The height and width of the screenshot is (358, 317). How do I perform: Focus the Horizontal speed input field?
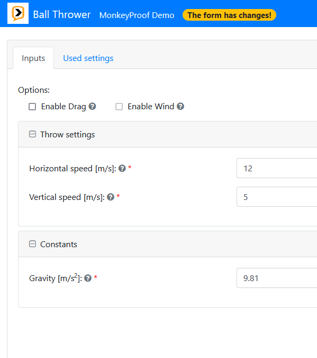click(277, 168)
